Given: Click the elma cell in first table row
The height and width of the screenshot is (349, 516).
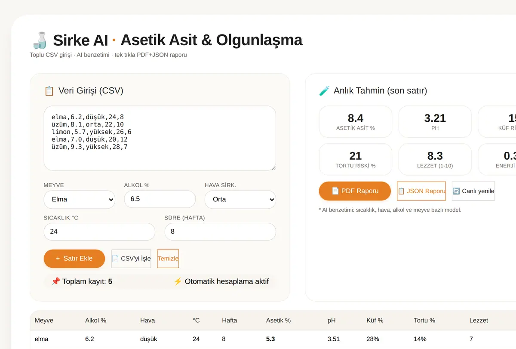Looking at the screenshot, I should tap(42, 339).
